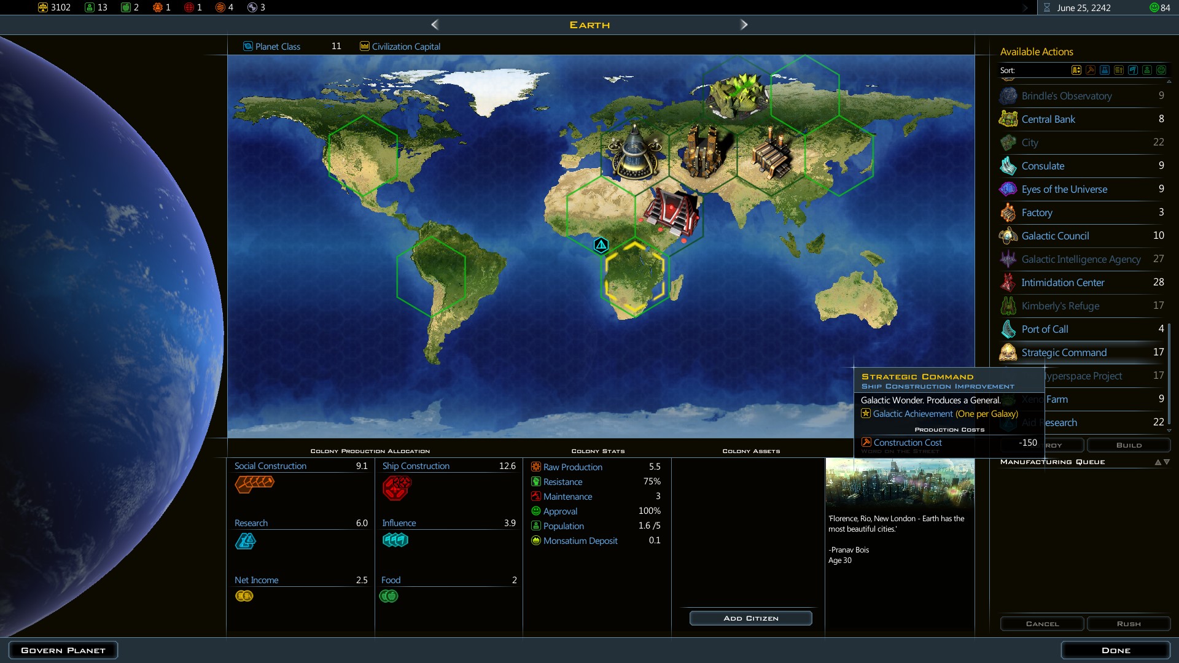Choose the Factory improvement icon
The height and width of the screenshot is (663, 1179).
point(1008,212)
